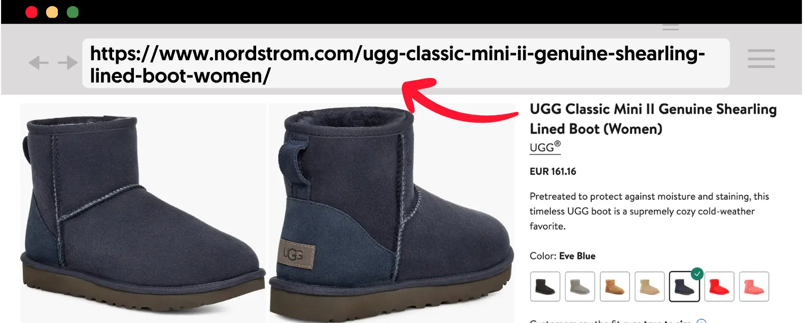Click the green checkmark badge on selected swatch
803x323 pixels.
[x=697, y=273]
